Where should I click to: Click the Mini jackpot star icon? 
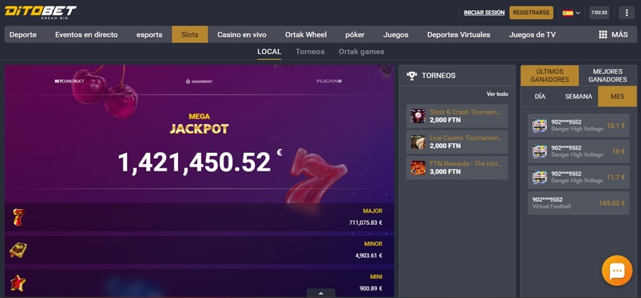tap(18, 283)
